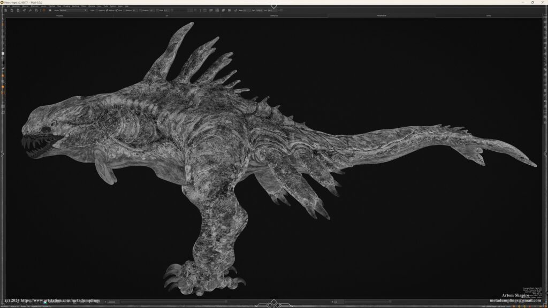Expand the top center panel handle arrow
Screen dimensions: 548x308
point(273,6)
